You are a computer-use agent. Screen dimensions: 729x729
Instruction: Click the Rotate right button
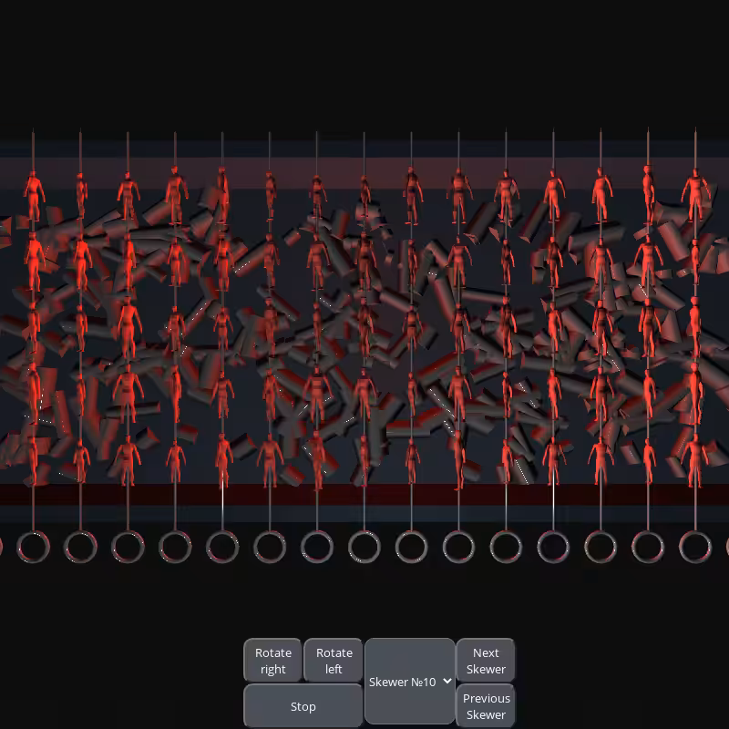[272, 660]
